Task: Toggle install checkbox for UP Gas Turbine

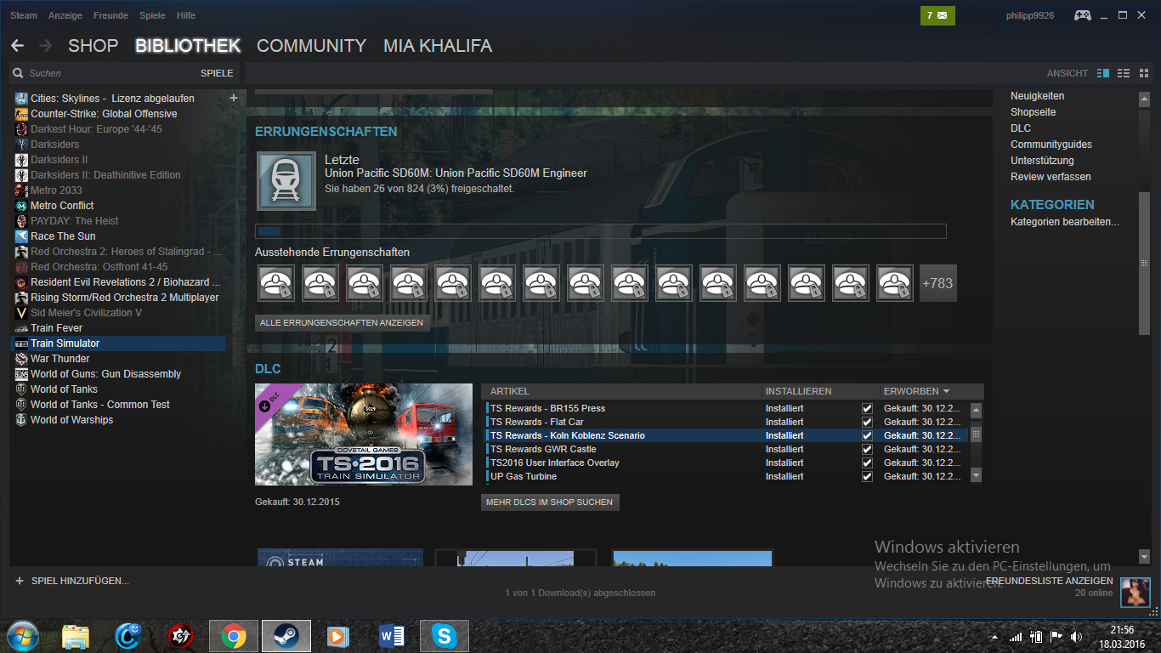Action: [x=867, y=476]
